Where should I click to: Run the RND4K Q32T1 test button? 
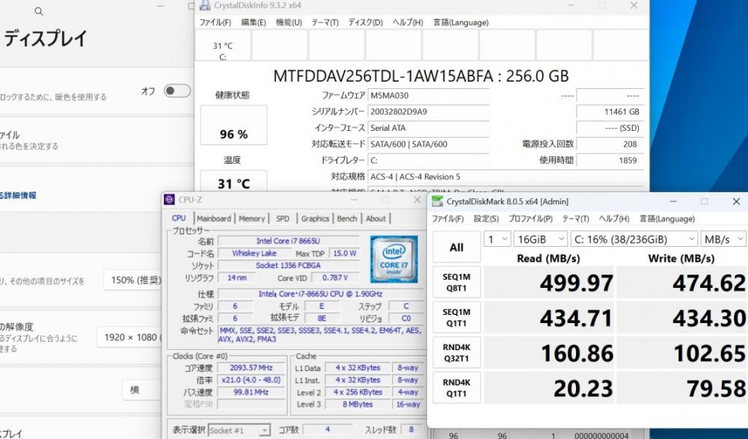pyautogui.click(x=456, y=353)
